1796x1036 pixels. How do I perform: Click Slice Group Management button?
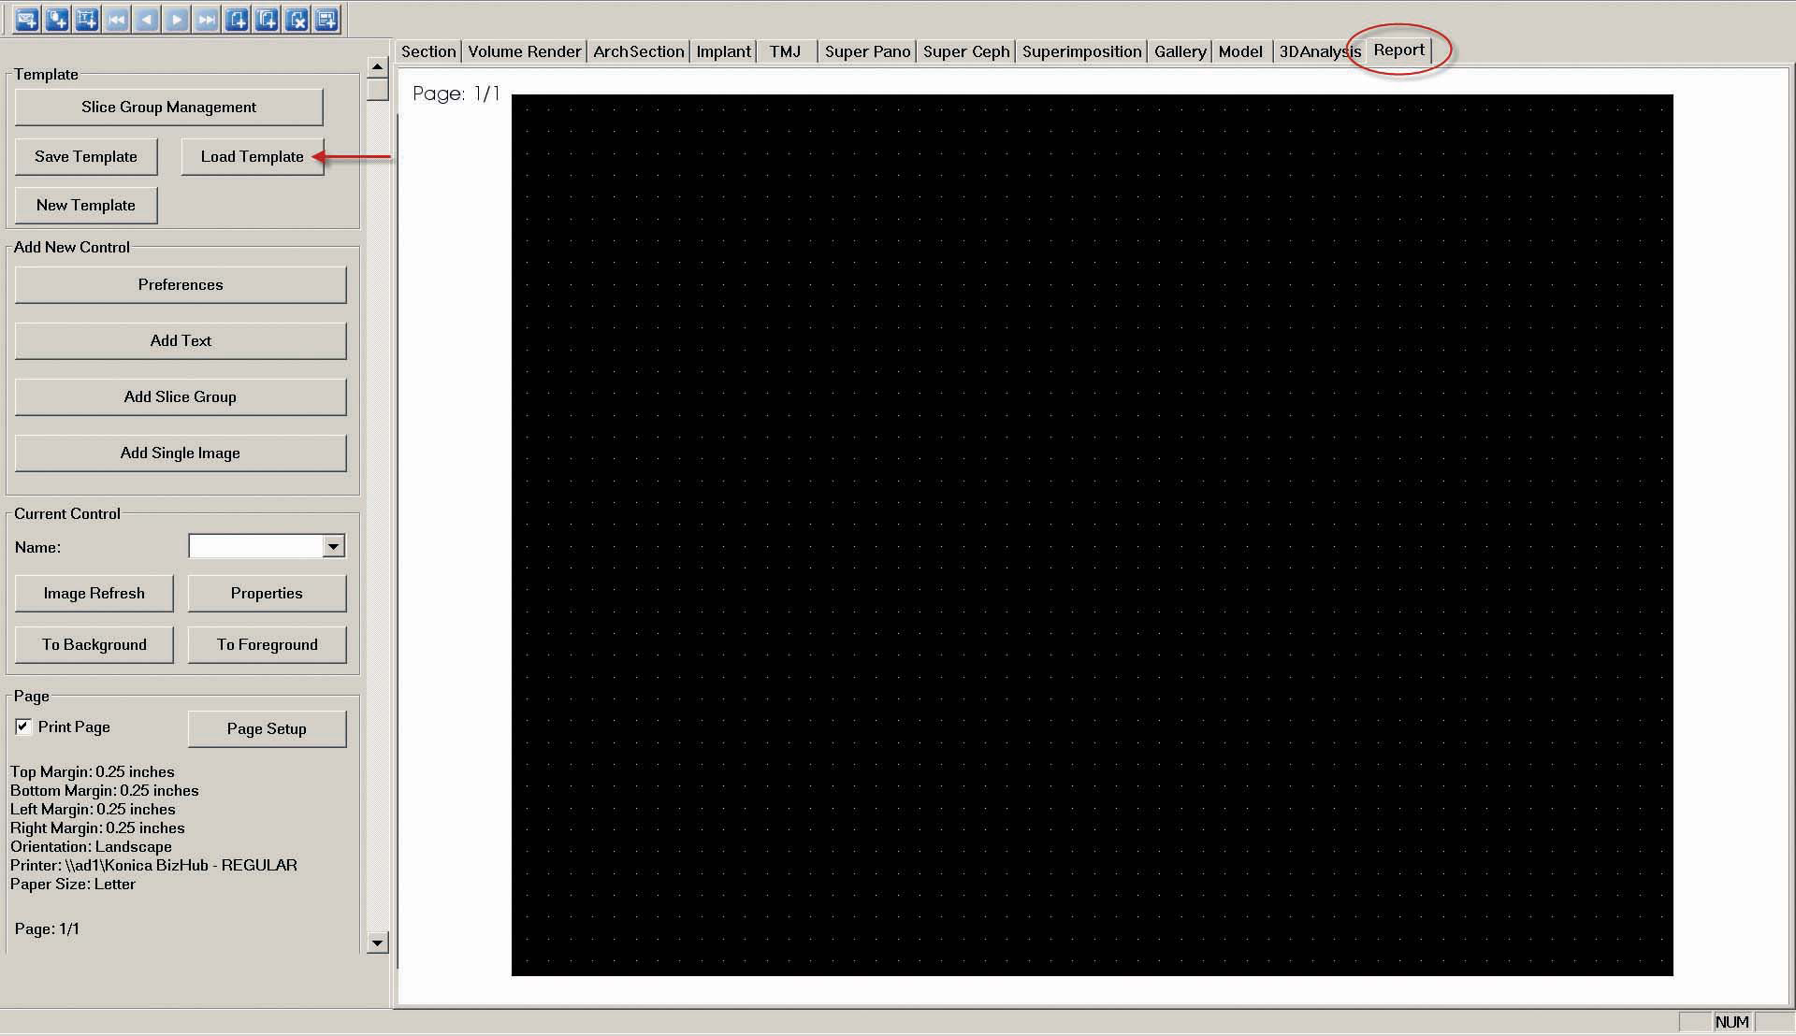(x=168, y=107)
